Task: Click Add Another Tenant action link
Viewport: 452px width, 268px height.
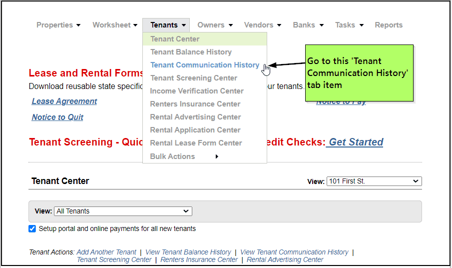Action: tap(106, 252)
